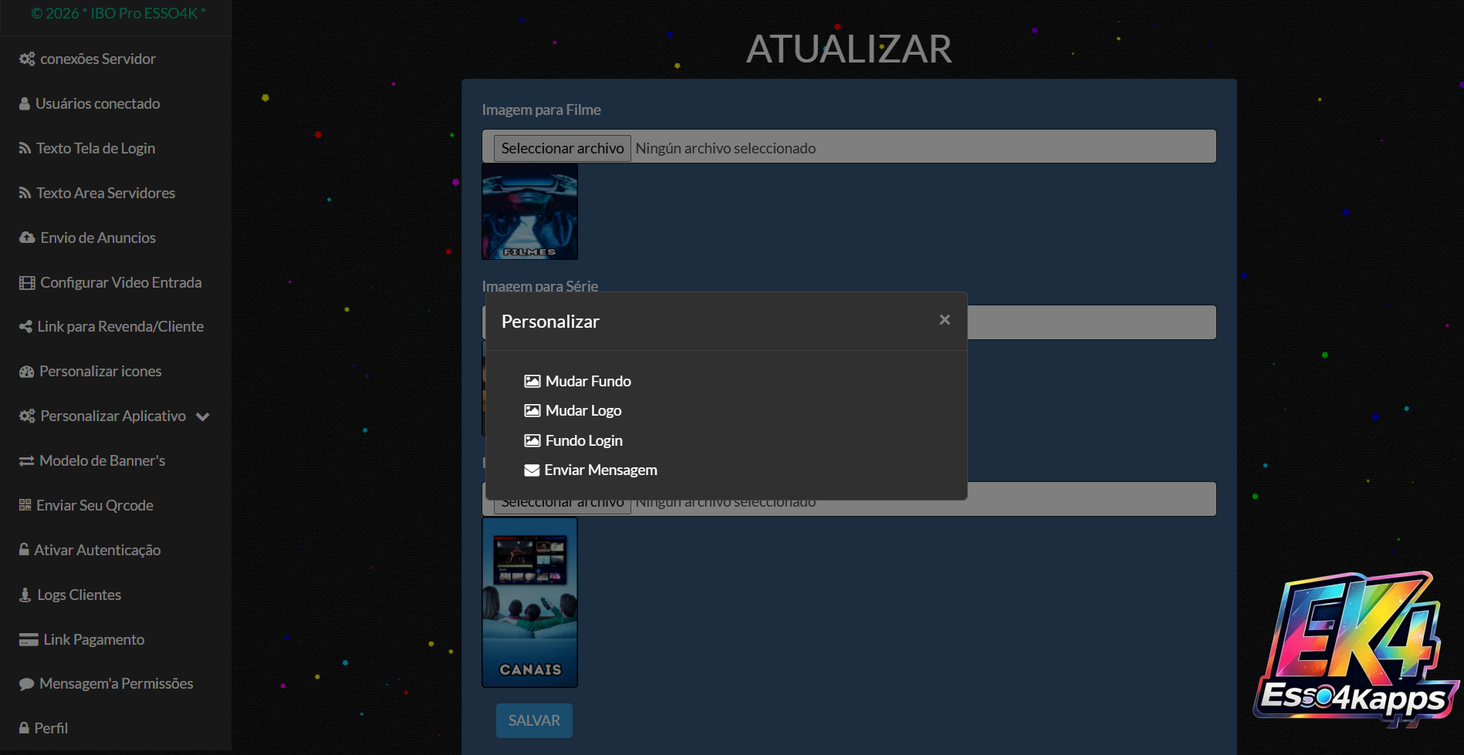Click the Imagem para Filme label
Image resolution: width=1464 pixels, height=755 pixels.
(542, 110)
